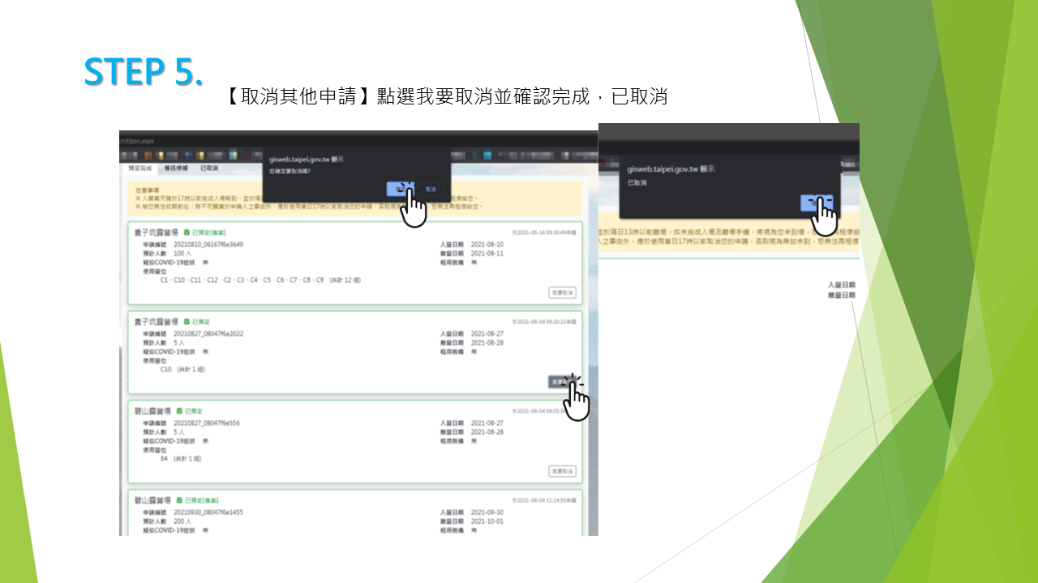Click campsite list C1、C10、C11 共計 12 組
This screenshot has height=583, width=1038.
(260, 279)
